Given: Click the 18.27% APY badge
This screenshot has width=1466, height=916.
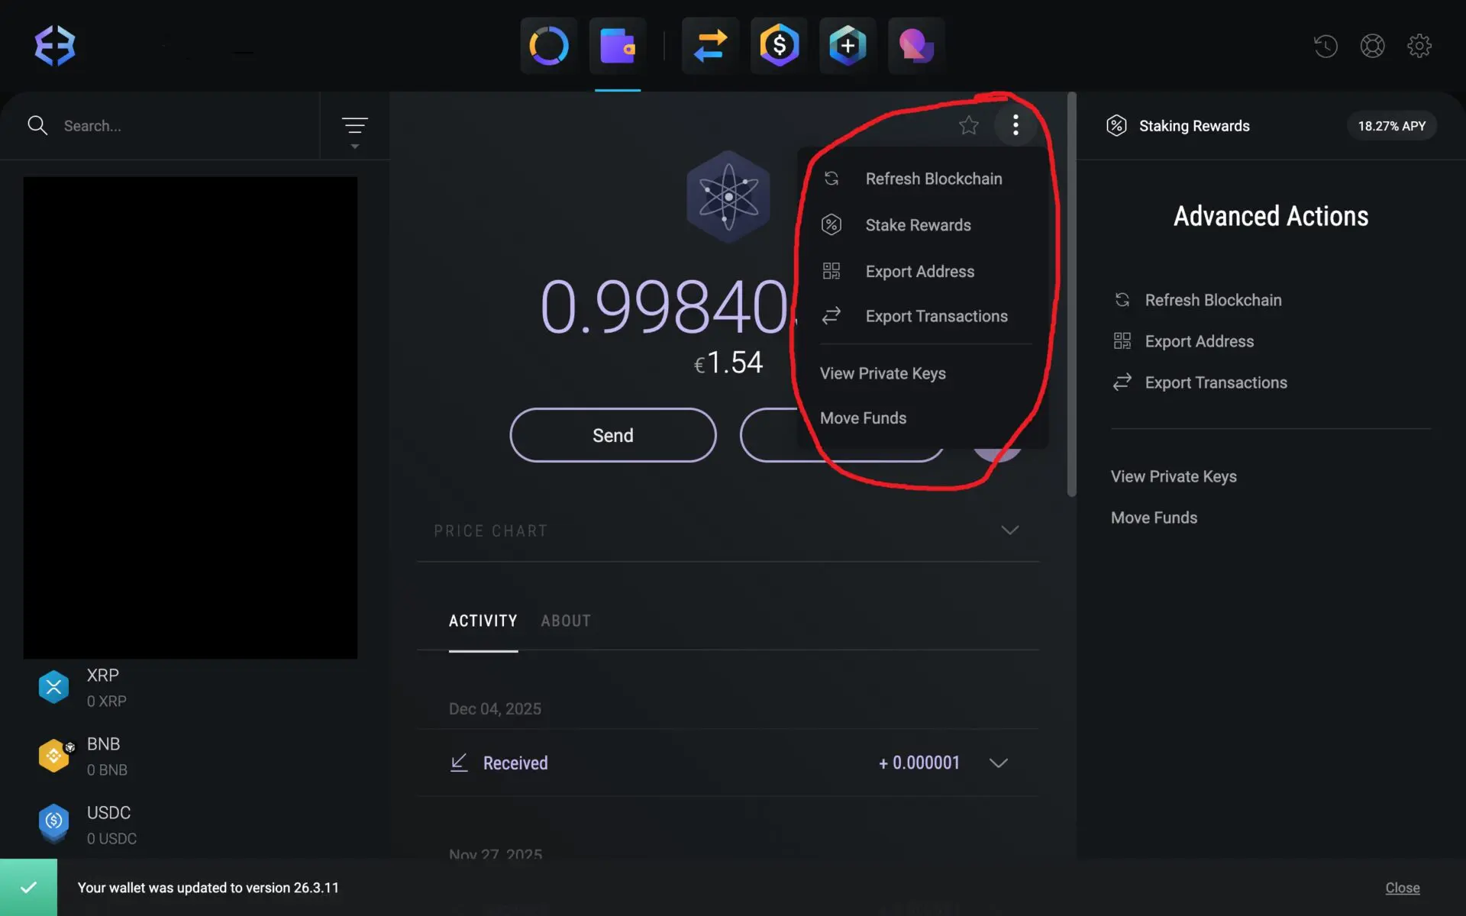Looking at the screenshot, I should click(x=1391, y=126).
